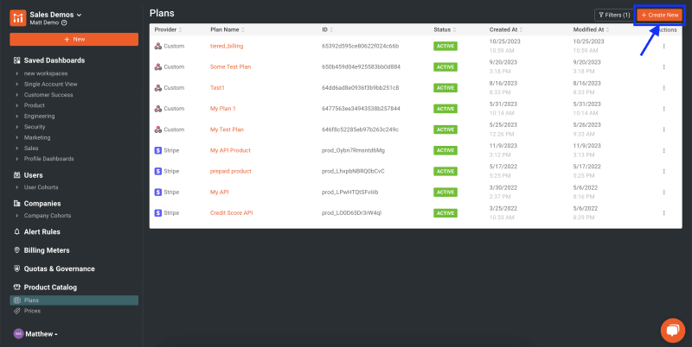
Task: Click the orange New button in sidebar
Action: click(74, 39)
